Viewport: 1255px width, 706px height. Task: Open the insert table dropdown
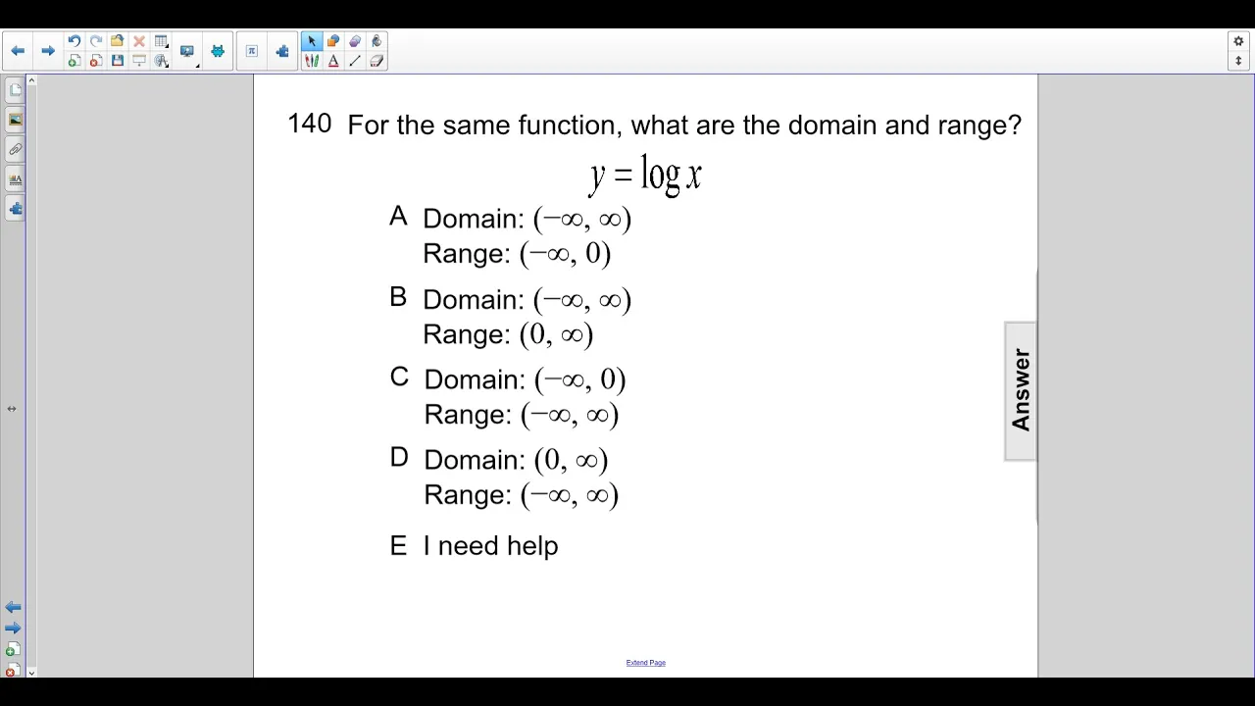[161, 41]
